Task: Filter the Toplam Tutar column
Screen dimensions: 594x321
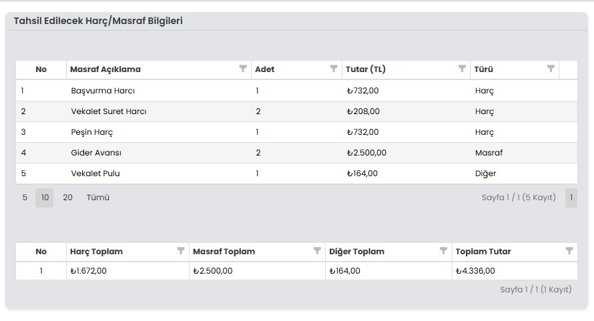Action: pyautogui.click(x=569, y=251)
